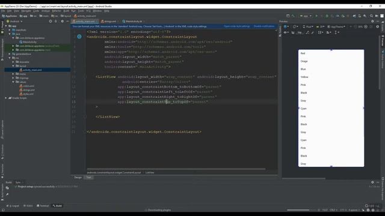Expand the mipmap folder

tap(13, 78)
